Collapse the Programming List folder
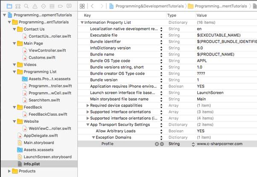Viewport: 257px width, 177px height. click(x=13, y=72)
